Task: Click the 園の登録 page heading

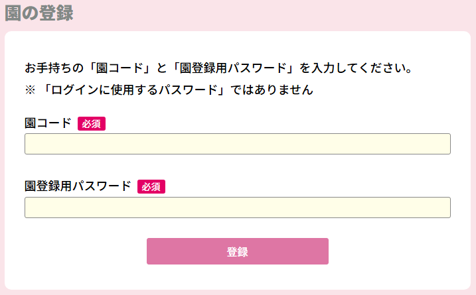Action: point(39,13)
